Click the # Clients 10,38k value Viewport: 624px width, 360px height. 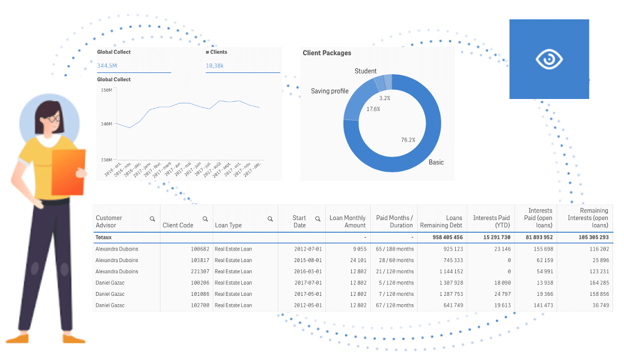215,66
